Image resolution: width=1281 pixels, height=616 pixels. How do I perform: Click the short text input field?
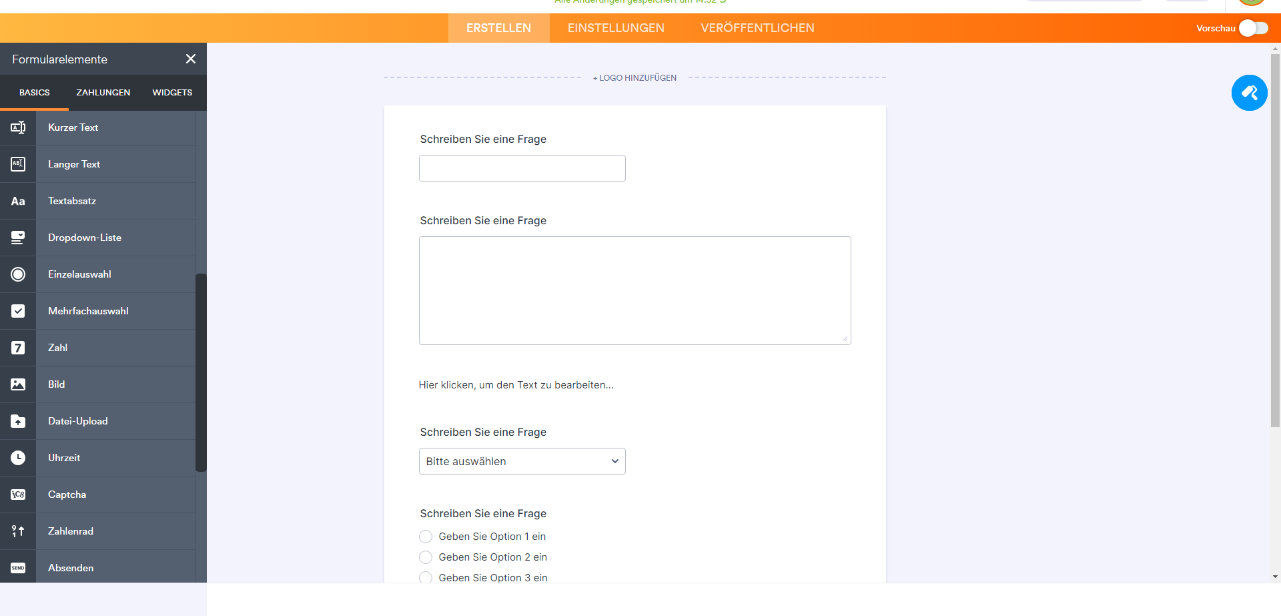[x=522, y=168]
